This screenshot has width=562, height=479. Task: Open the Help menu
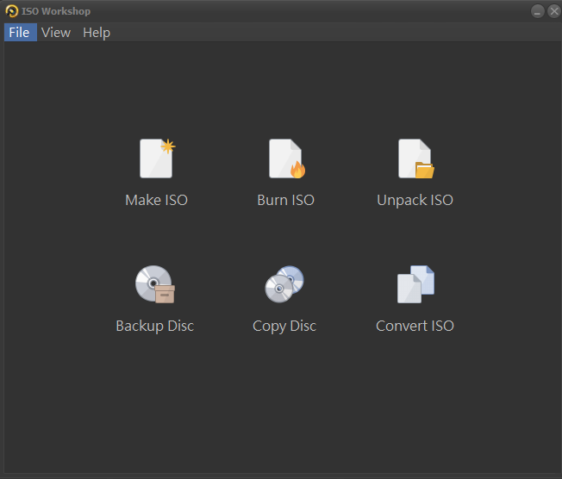click(97, 33)
